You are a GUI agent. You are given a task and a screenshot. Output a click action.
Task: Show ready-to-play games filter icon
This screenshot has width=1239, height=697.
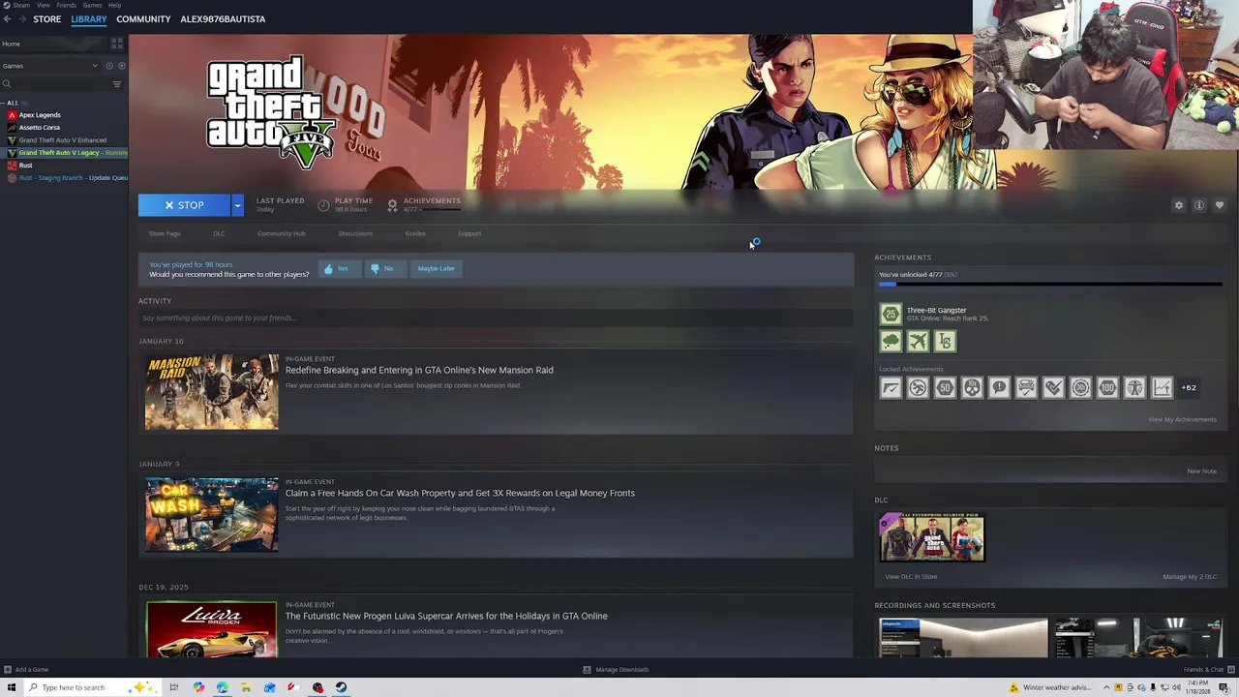pyautogui.click(x=121, y=66)
